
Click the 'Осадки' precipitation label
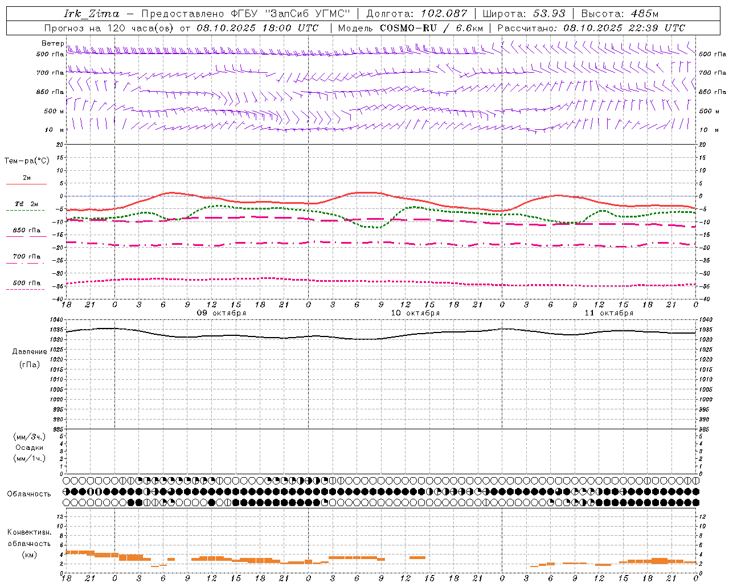30,447
